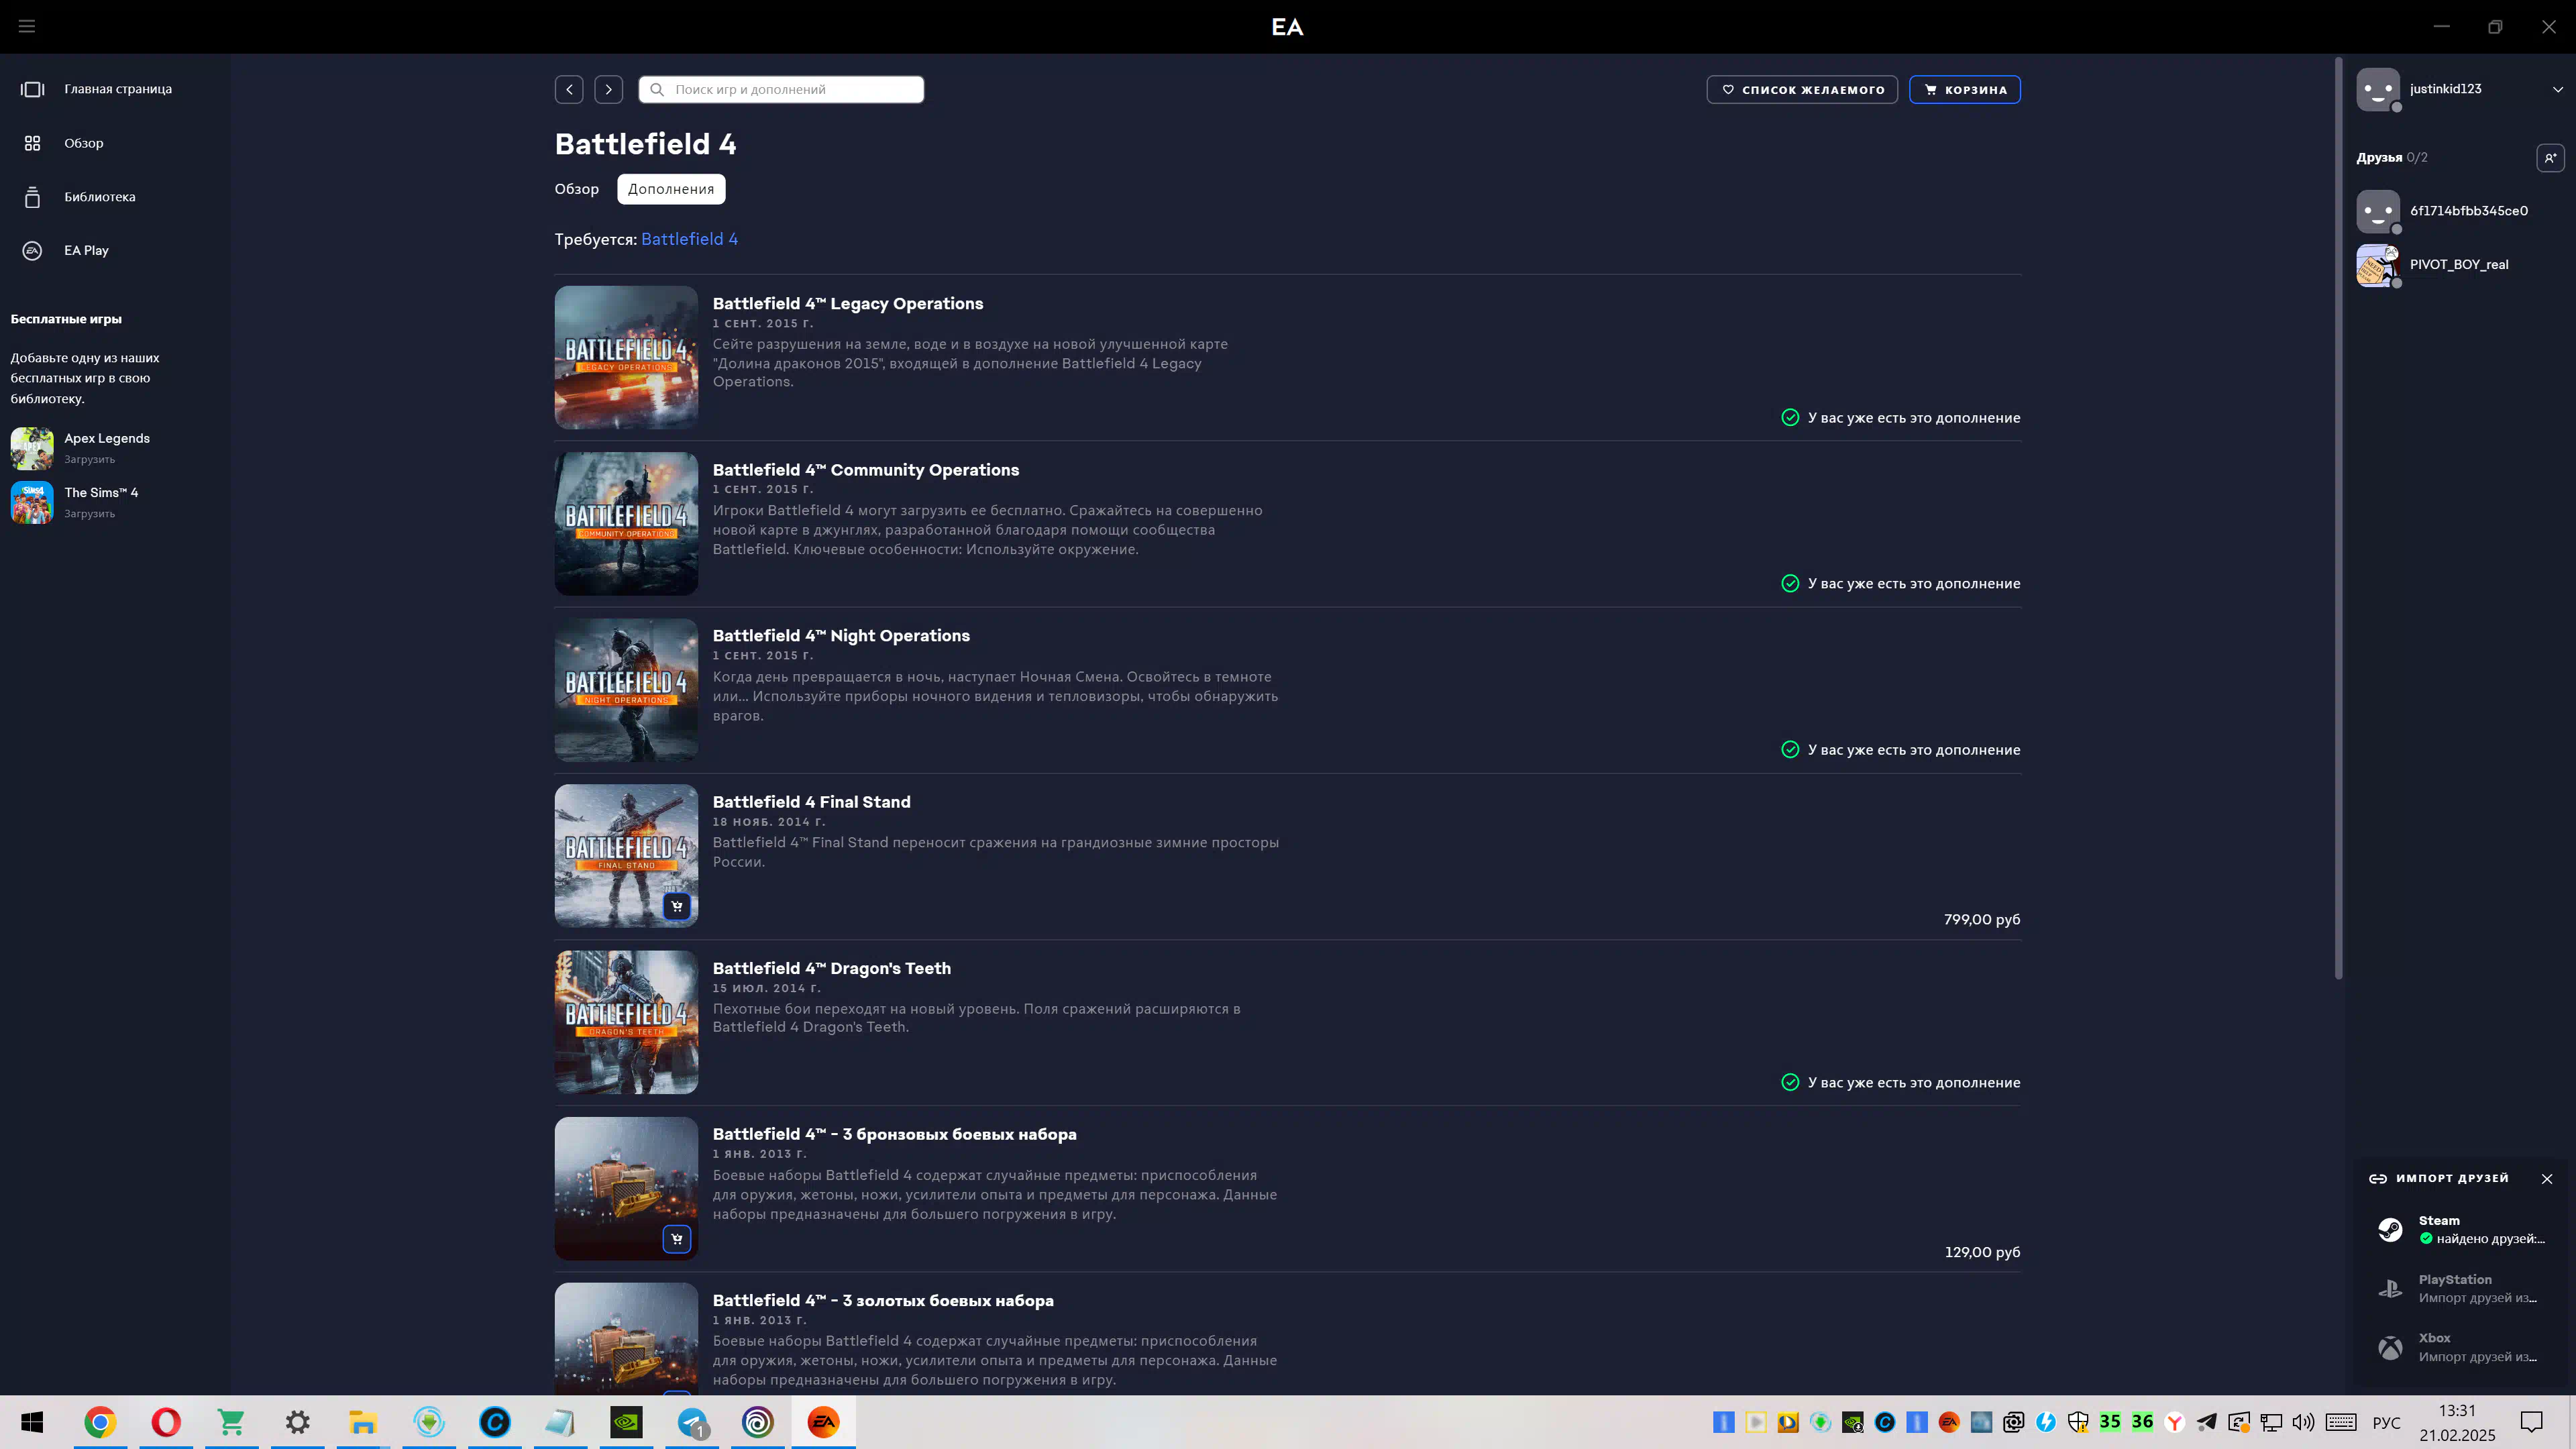Open Battlefield 4 Community Operations title

tap(866, 470)
